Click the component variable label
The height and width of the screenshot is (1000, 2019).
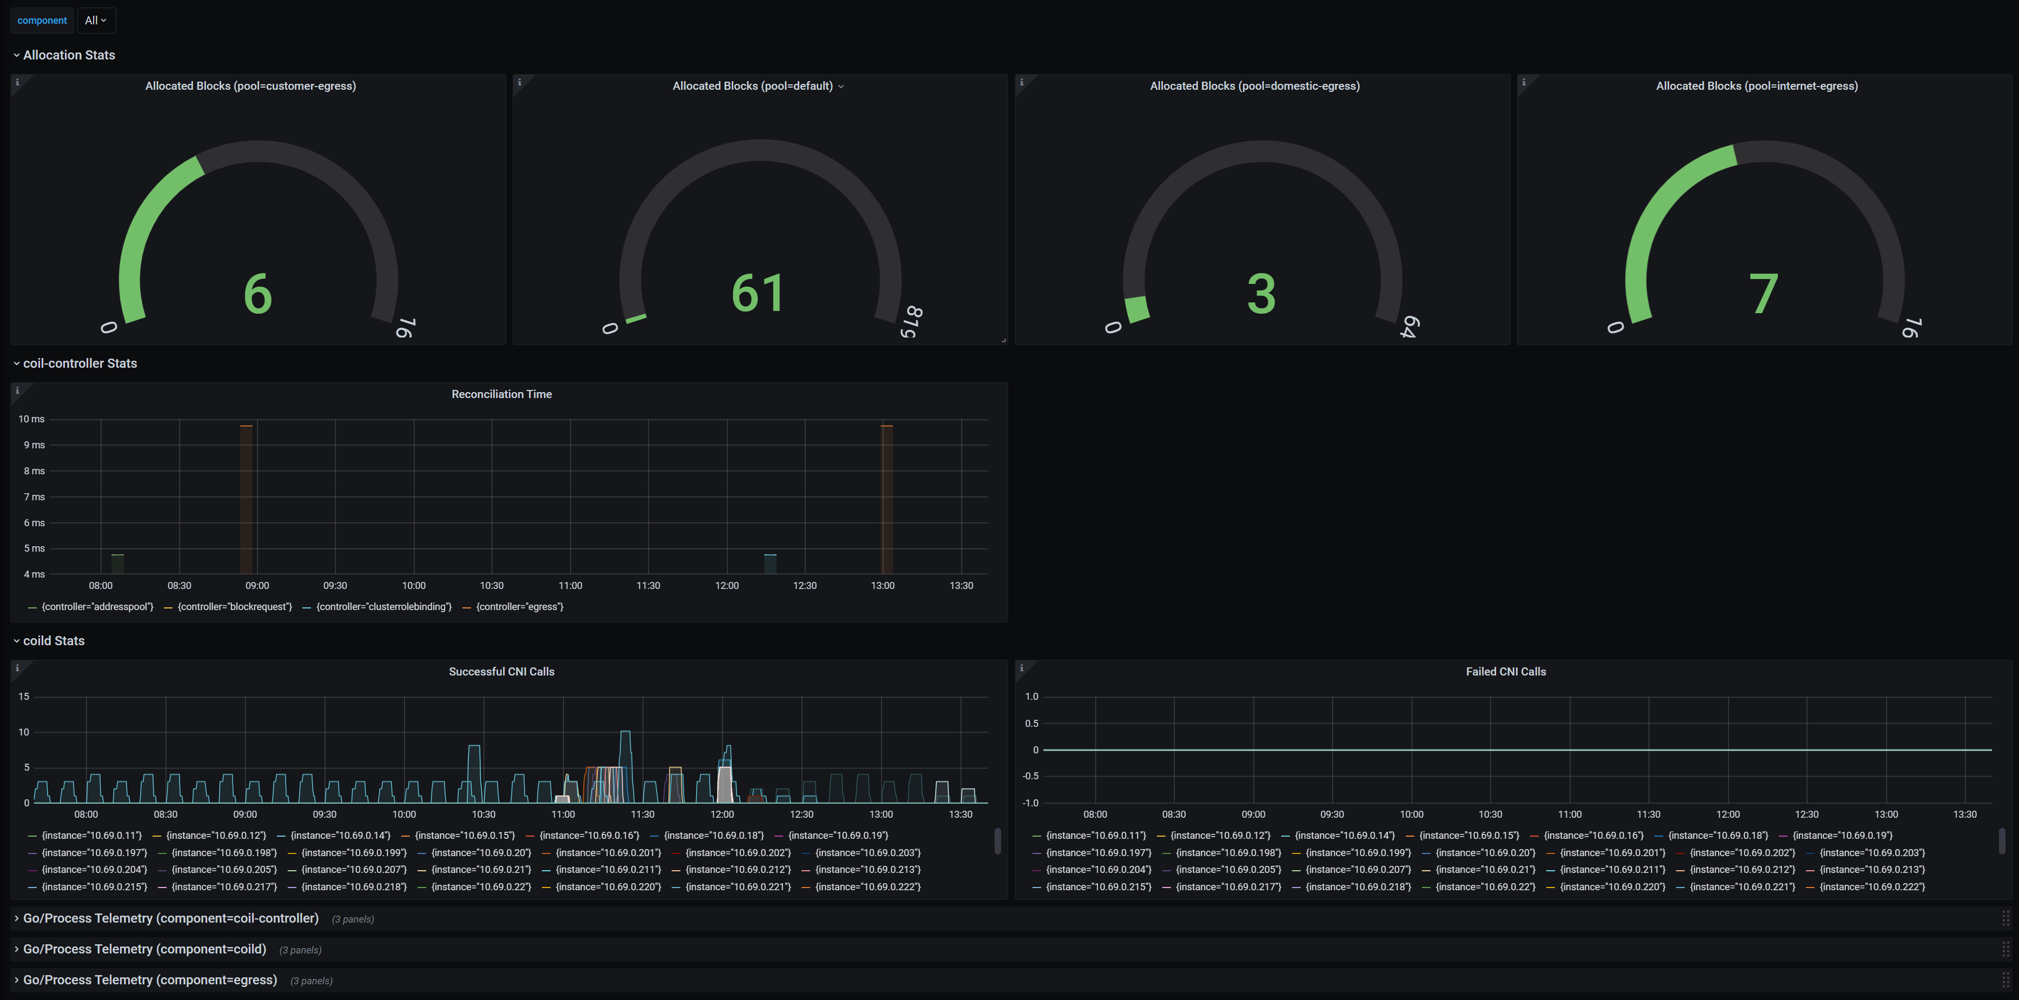[x=42, y=21]
